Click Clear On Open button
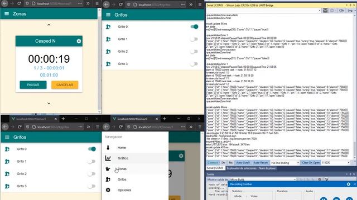Viewport: 357px width, 200px height. click(x=311, y=163)
